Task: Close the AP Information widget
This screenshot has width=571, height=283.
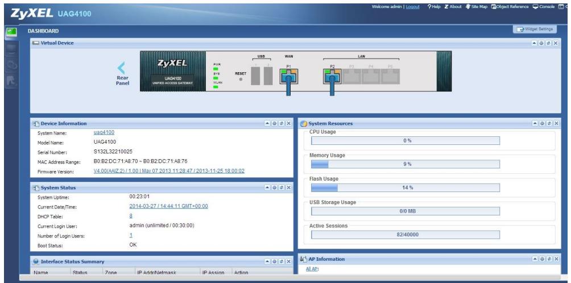Action: pos(556,259)
